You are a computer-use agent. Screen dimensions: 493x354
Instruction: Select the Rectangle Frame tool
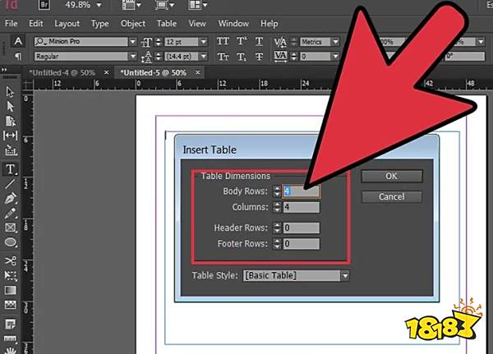(11, 228)
